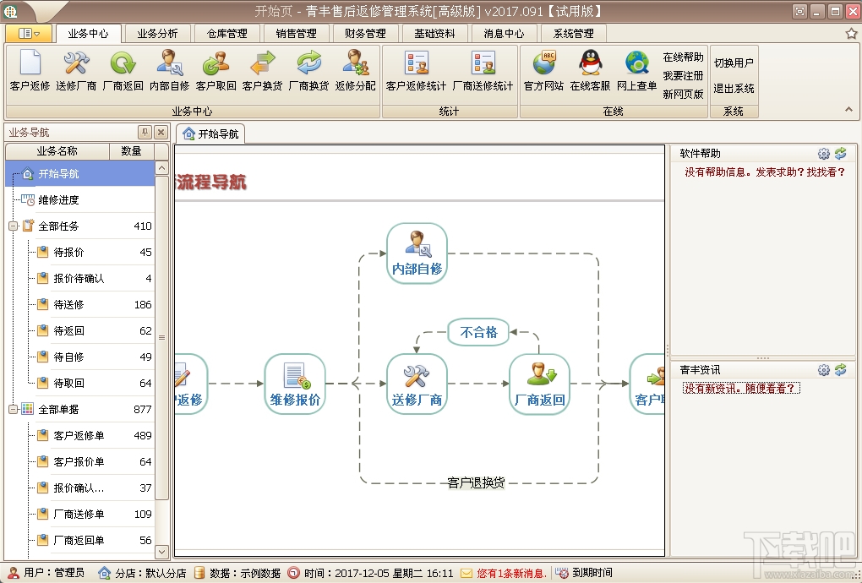Switch to the 销售管理 ribbon tab
This screenshot has width=862, height=583.
click(296, 34)
